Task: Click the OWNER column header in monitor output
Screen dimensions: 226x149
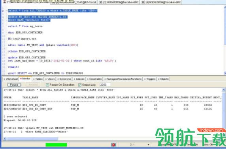Action: 8,98
